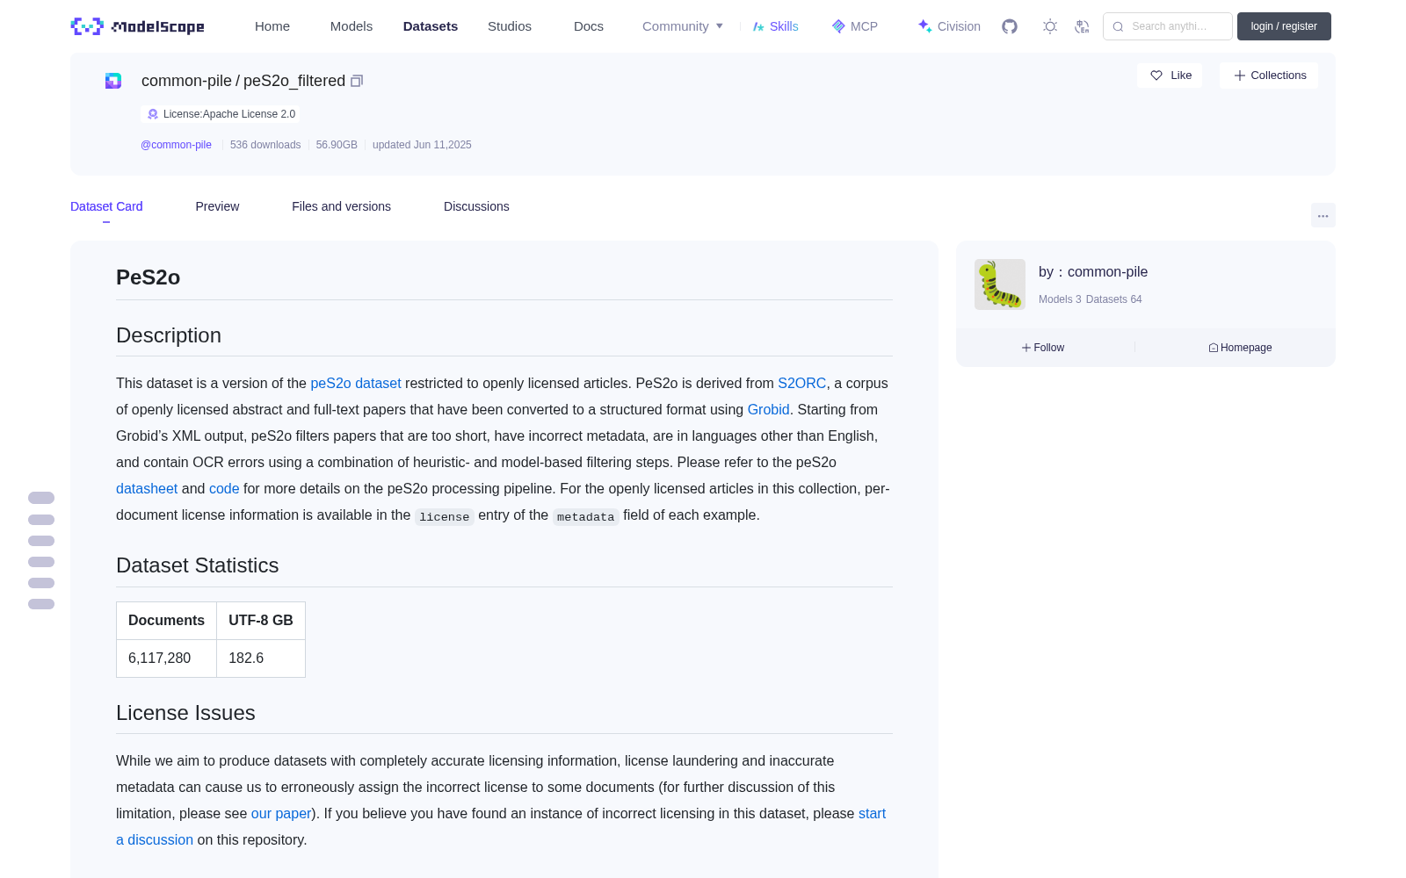Switch to the Dataset Card tab
1406x878 pixels.
coord(106,206)
